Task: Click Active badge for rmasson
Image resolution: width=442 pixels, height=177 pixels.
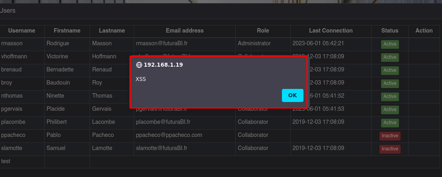Action: coord(390,44)
